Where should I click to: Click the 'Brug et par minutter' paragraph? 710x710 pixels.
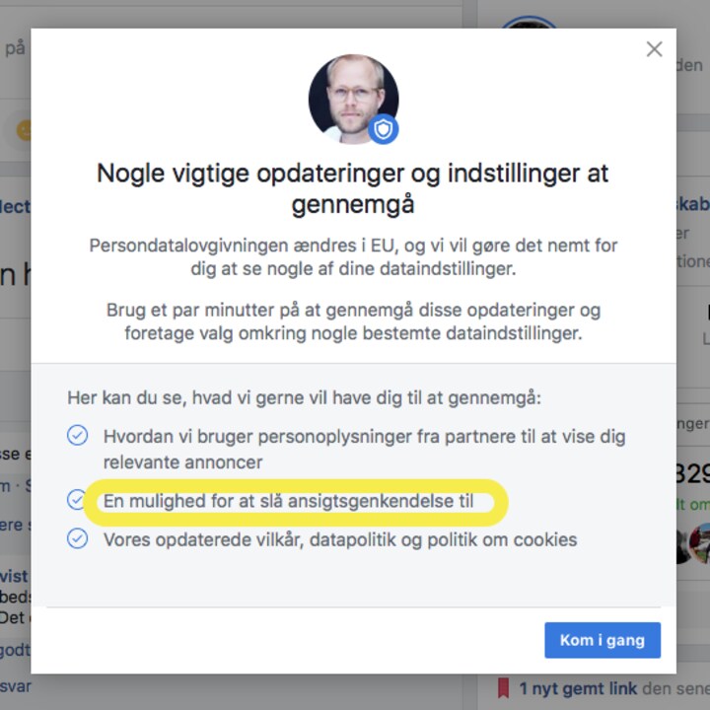pos(353,321)
